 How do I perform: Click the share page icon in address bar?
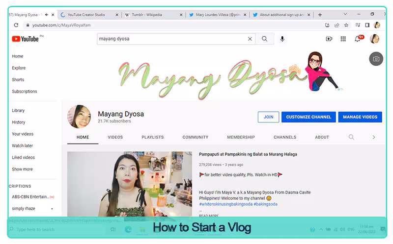[337, 25]
